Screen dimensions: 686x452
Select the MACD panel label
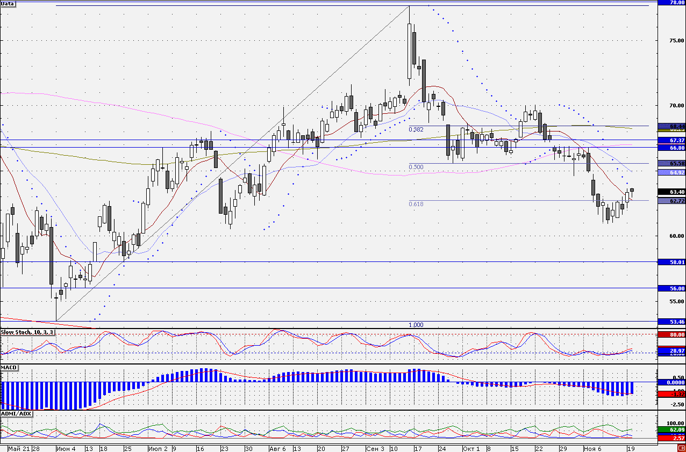(x=9, y=368)
